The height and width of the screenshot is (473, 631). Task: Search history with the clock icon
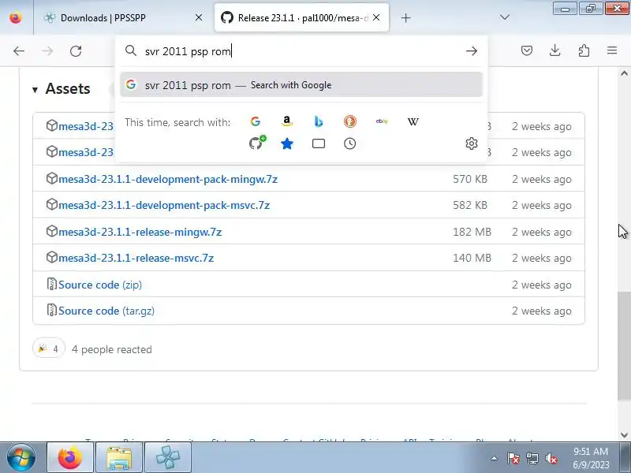(349, 143)
